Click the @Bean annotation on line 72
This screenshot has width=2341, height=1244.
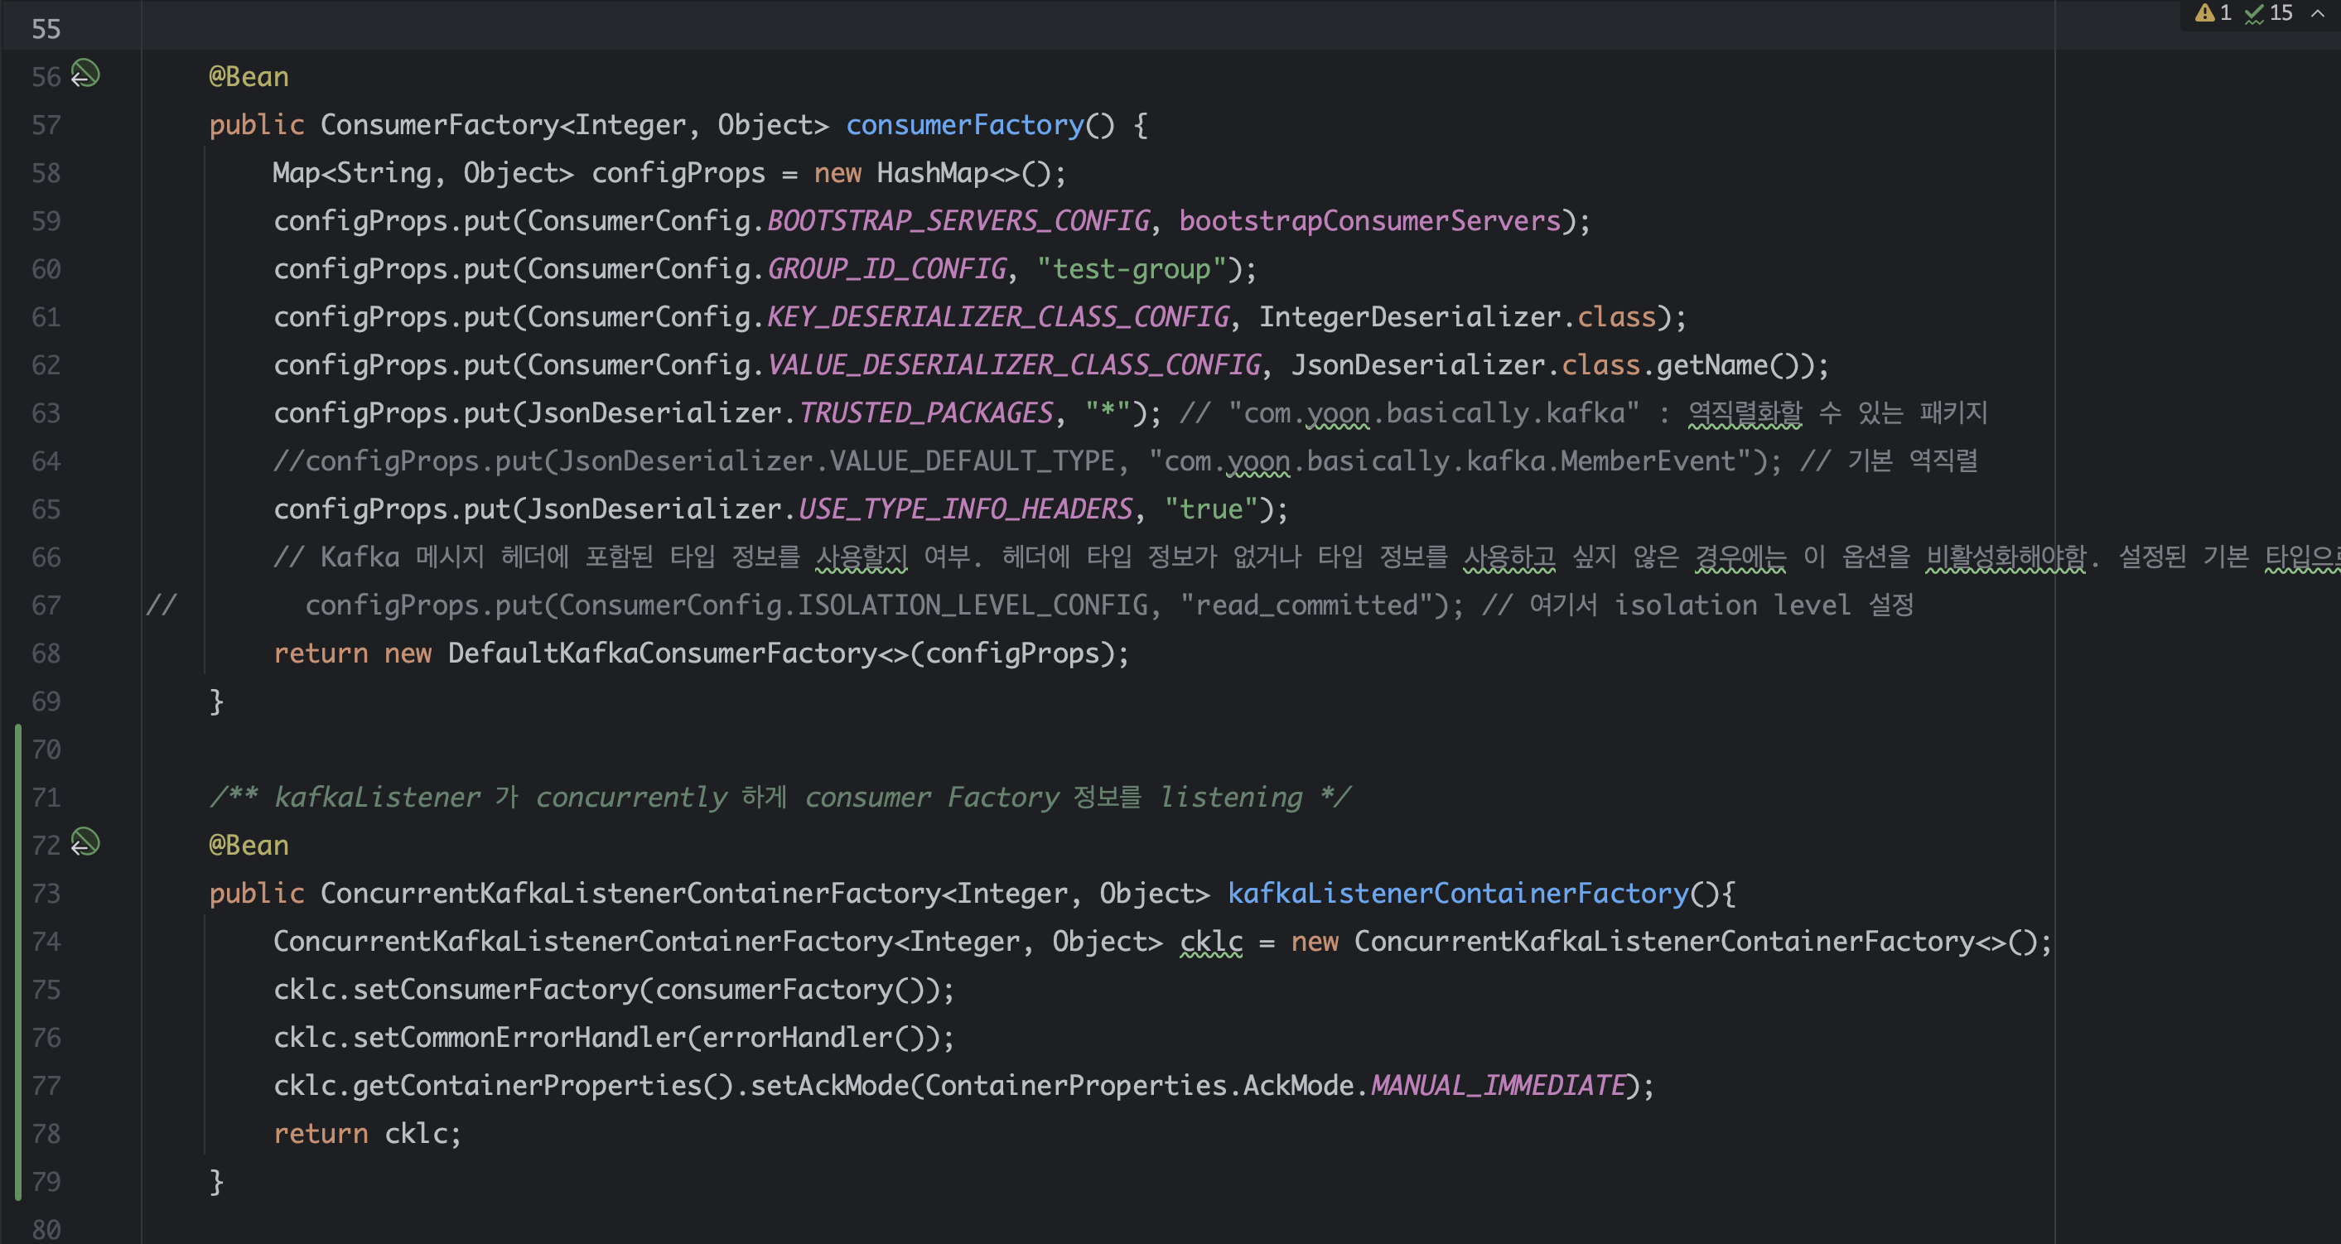coord(248,845)
